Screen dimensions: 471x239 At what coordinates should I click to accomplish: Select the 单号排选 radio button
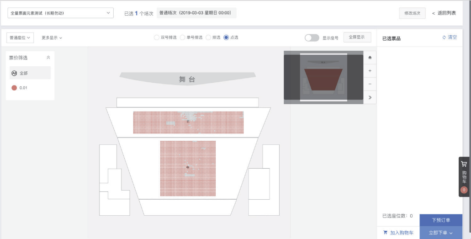coord(182,37)
